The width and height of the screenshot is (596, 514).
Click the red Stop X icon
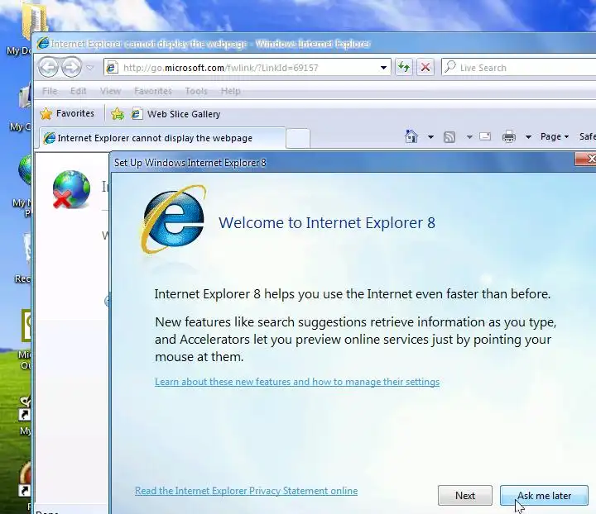point(425,68)
